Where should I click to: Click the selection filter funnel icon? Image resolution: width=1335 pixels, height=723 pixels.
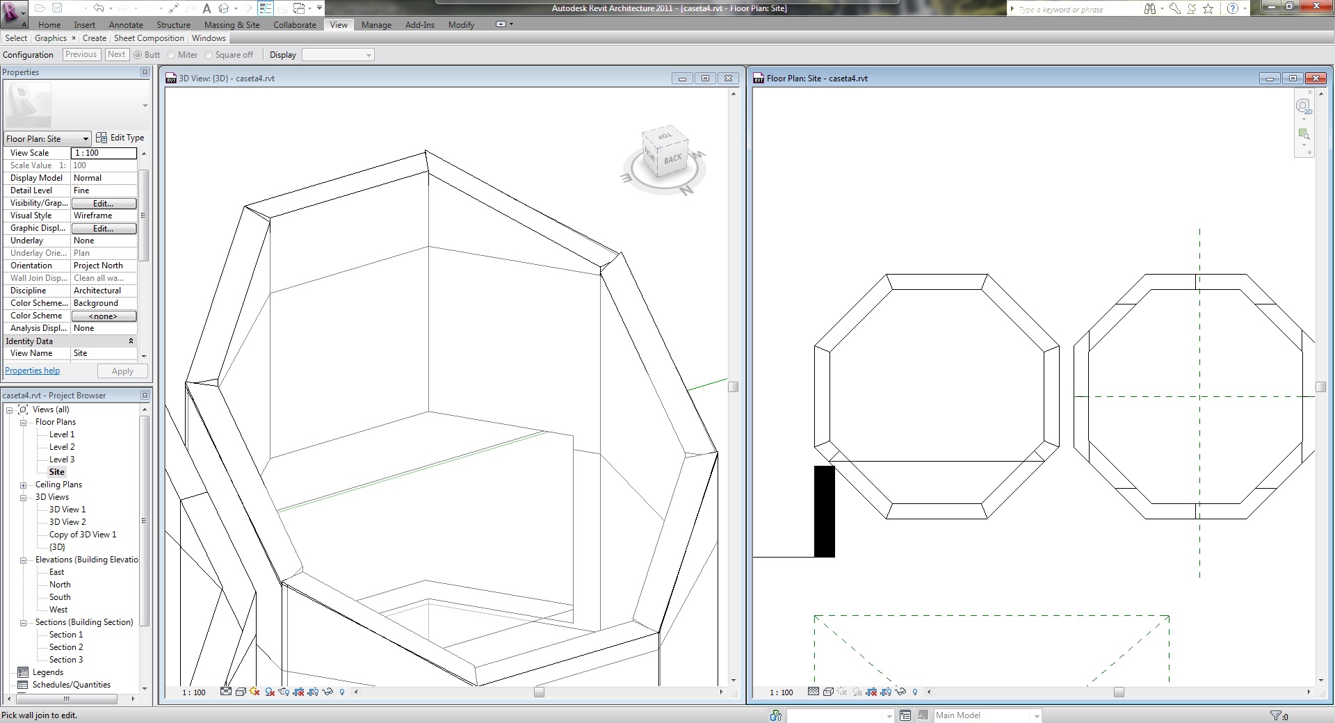pyautogui.click(x=1275, y=715)
